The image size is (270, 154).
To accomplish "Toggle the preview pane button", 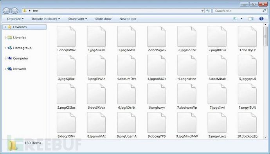I will point(251,19).
